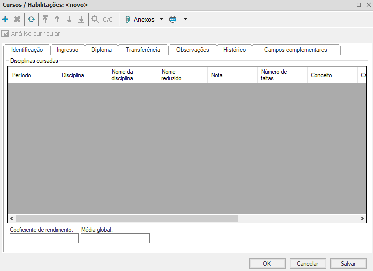
Task: Expand dropdown arrow beside blue round icon
Action: coord(185,20)
